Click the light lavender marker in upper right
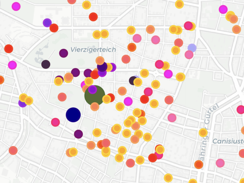244x183 pixels. coord(192,48)
